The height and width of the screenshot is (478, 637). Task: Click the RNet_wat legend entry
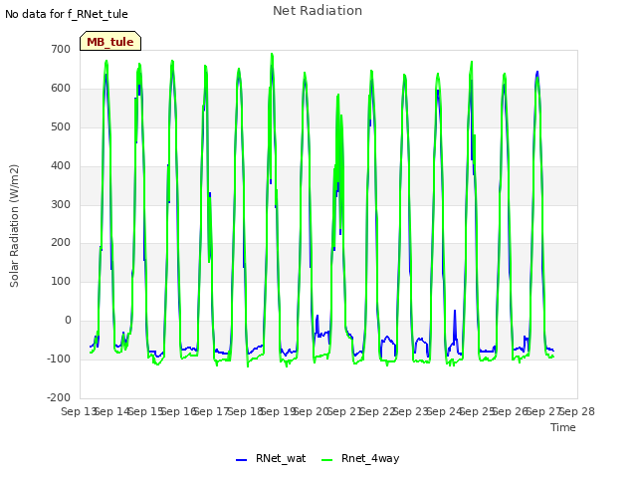(x=271, y=458)
